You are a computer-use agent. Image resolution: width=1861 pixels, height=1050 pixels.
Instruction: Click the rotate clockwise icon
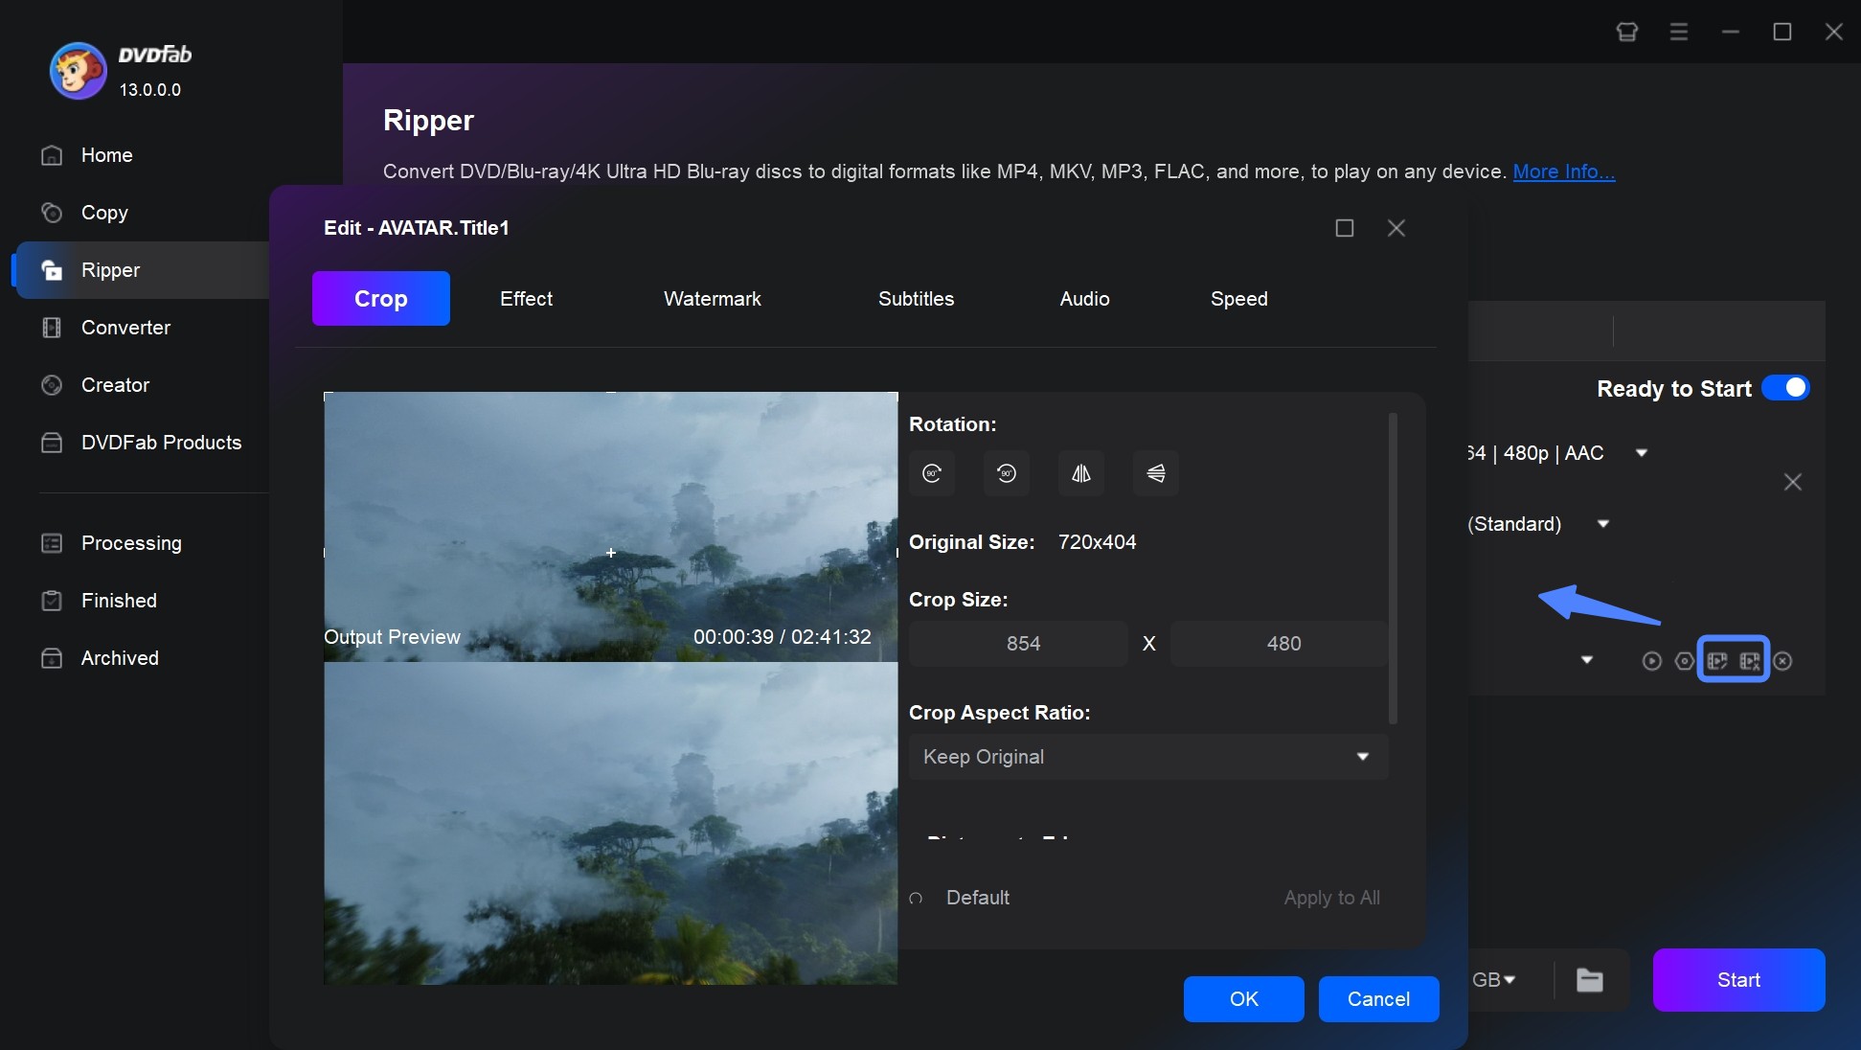[x=932, y=472]
